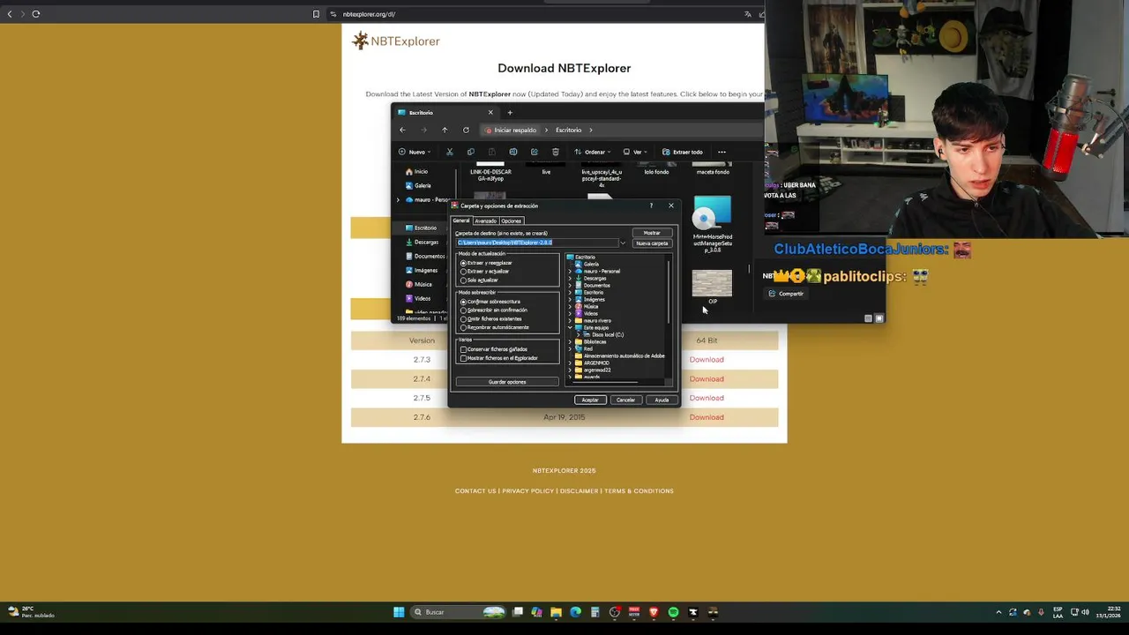The width and height of the screenshot is (1129, 635).
Task: Click the destination folder path field
Action: click(x=536, y=243)
